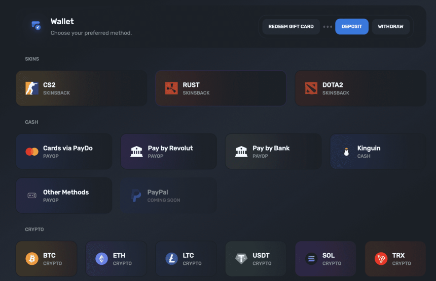Image resolution: width=436 pixels, height=281 pixels.
Task: Pick the Solana SOL icon
Action: (311, 259)
